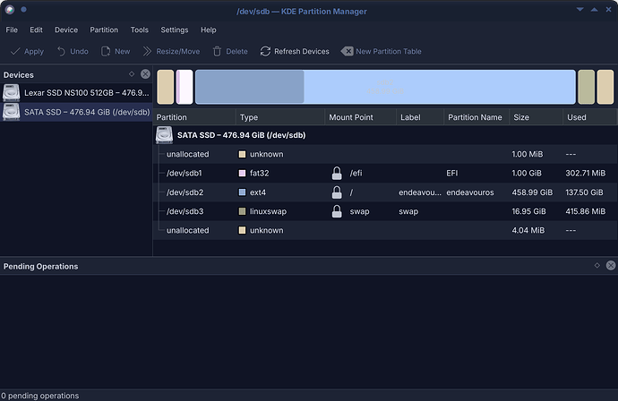Click the application icon in title bar
This screenshot has height=401, width=618.
pyautogui.click(x=10, y=10)
